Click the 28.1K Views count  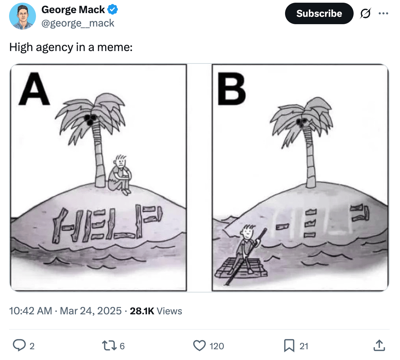tap(156, 311)
